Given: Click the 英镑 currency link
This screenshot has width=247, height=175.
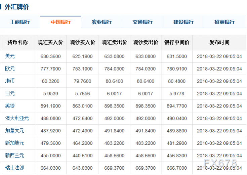Looking at the screenshot, I should tap(10, 106).
